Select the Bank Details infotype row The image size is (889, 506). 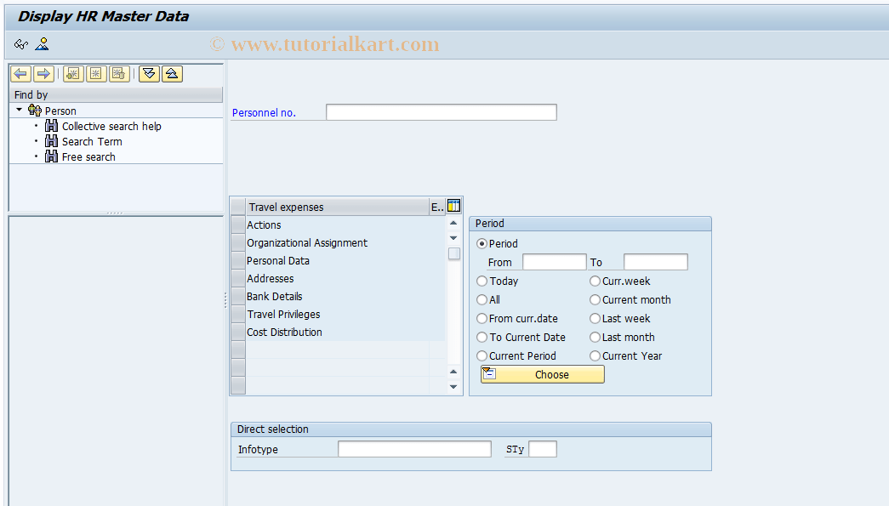click(x=272, y=296)
